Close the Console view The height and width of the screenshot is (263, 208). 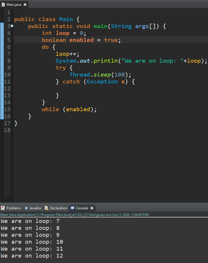(92, 208)
